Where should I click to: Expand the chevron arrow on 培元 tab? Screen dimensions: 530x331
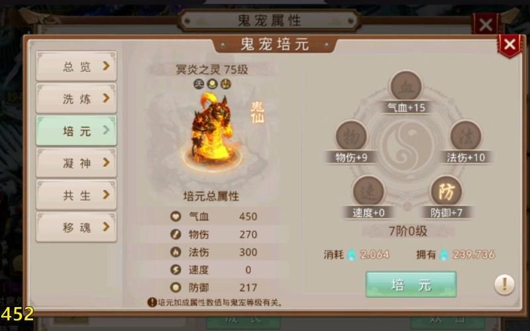coord(106,130)
